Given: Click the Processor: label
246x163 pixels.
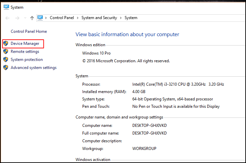Looking at the screenshot, I should [x=91, y=84].
